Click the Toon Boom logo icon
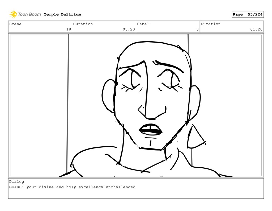Image resolution: width=272 pixels, height=211 pixels. pyautogui.click(x=13, y=14)
